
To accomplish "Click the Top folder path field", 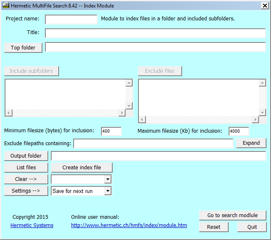I will click(x=155, y=47).
